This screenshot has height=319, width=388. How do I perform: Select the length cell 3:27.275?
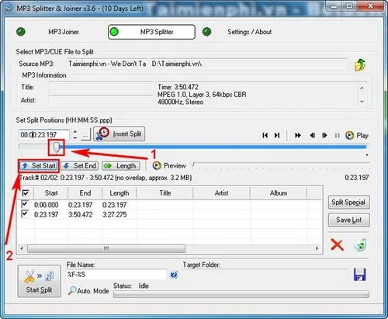click(x=115, y=215)
